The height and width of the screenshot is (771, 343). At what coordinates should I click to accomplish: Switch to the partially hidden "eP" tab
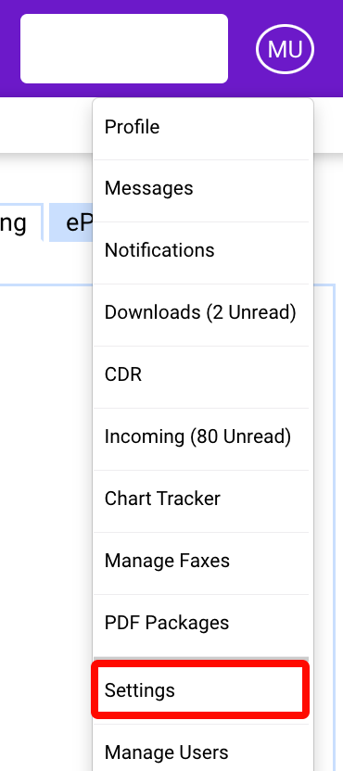[x=72, y=222]
